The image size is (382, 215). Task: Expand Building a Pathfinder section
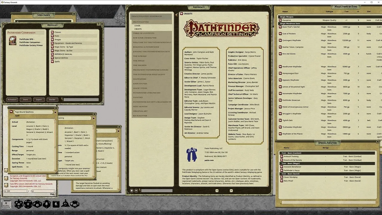coord(152,47)
